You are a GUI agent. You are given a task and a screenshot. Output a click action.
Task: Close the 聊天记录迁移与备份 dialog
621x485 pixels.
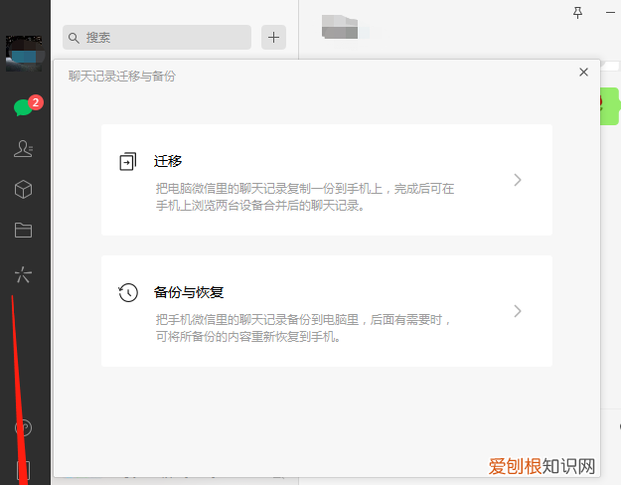(x=583, y=73)
